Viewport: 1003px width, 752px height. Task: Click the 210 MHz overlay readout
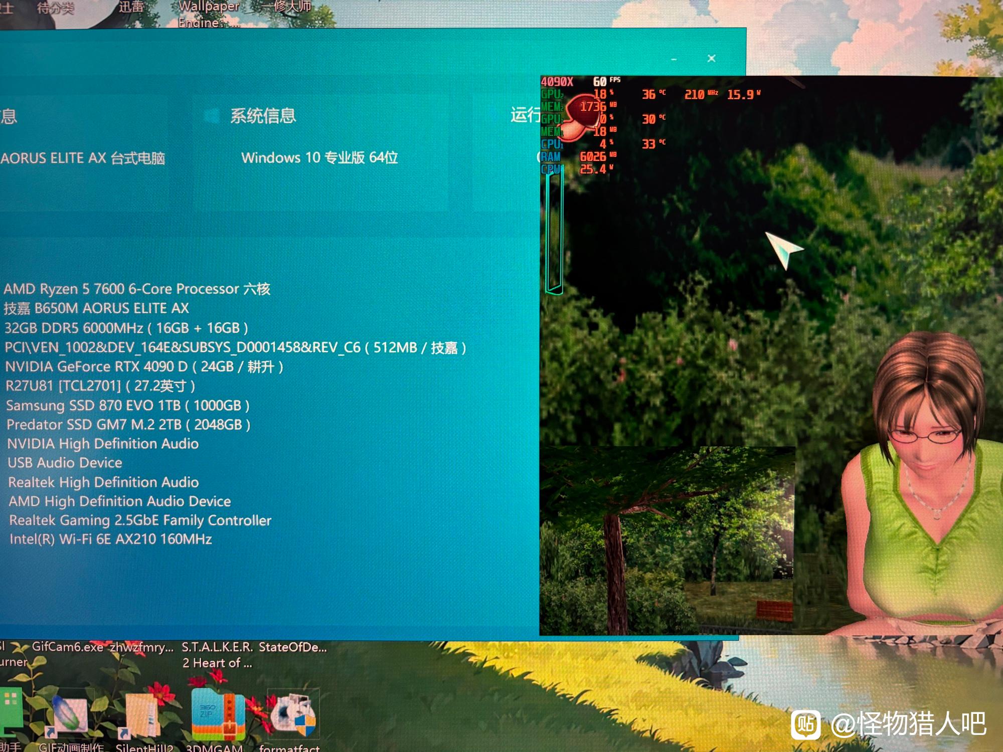[x=701, y=94]
